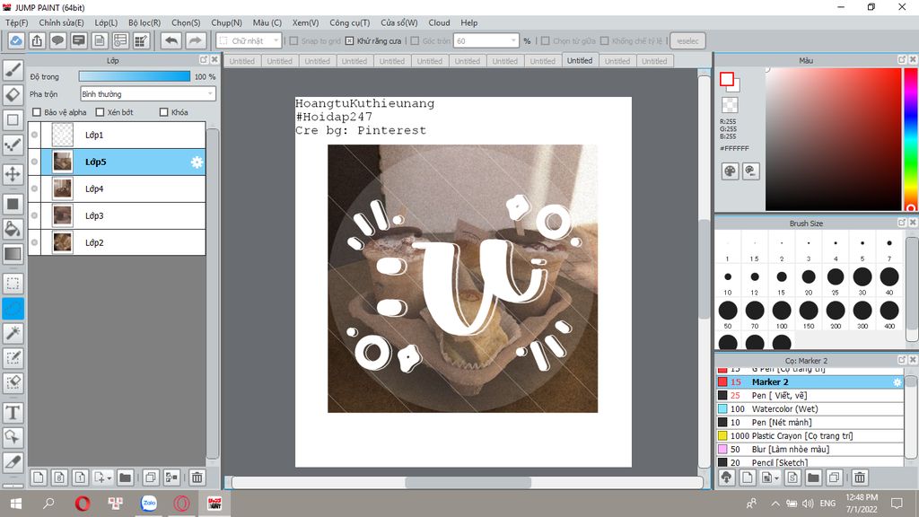Viewport: 919px width, 517px height.
Task: Select Pen [Nét mảnh] brush
Action: point(810,423)
